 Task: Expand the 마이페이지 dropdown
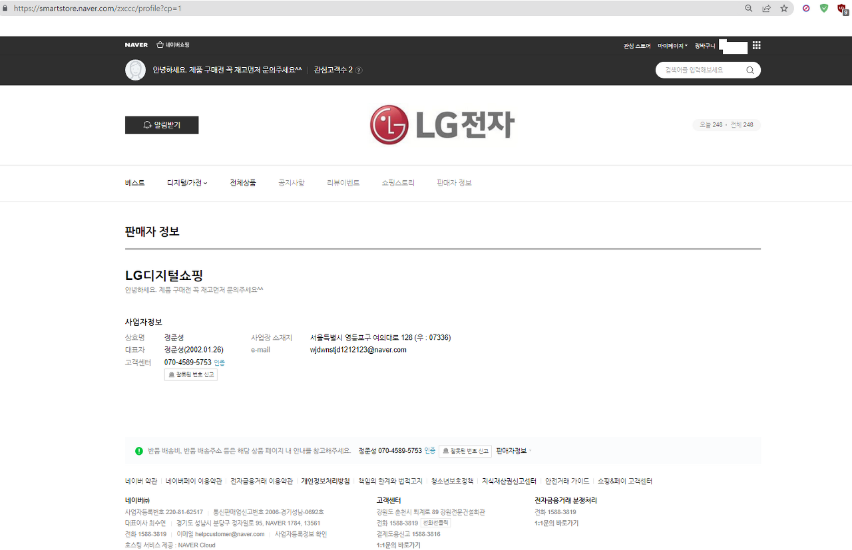tap(672, 46)
